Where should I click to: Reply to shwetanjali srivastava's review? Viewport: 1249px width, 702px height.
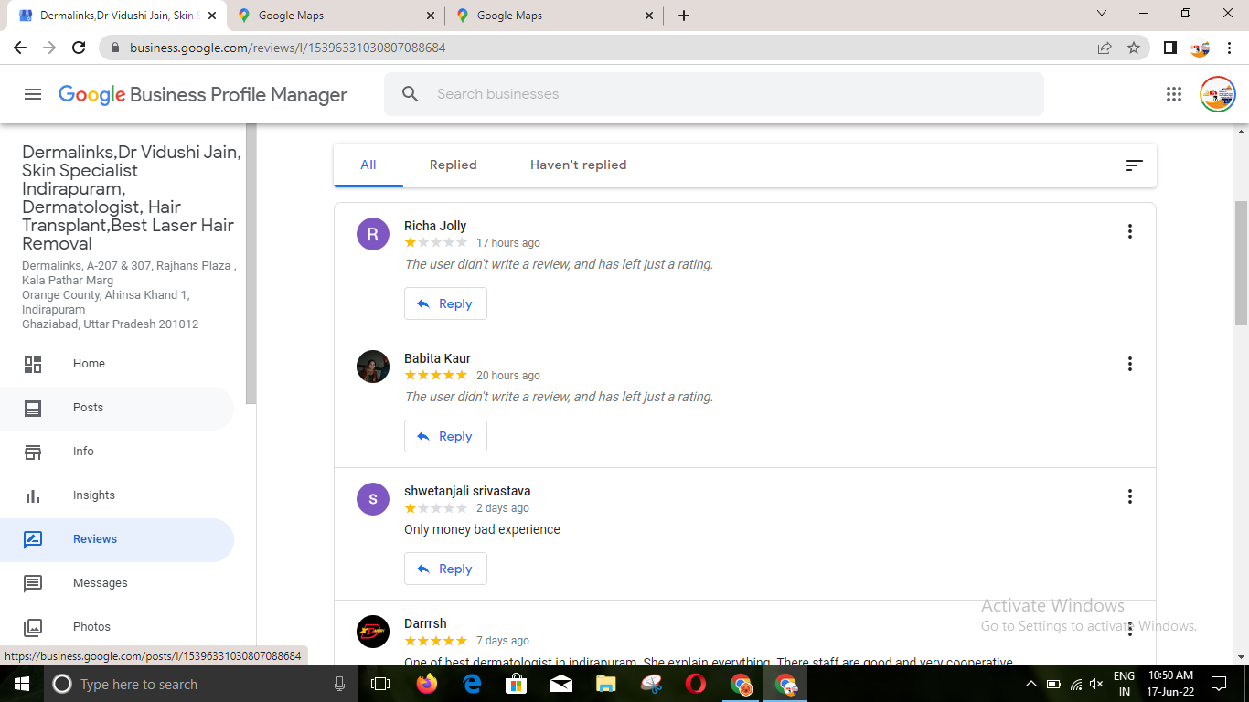tap(445, 569)
